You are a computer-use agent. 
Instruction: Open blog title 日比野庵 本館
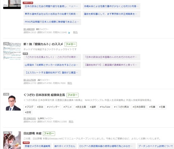point(33,133)
